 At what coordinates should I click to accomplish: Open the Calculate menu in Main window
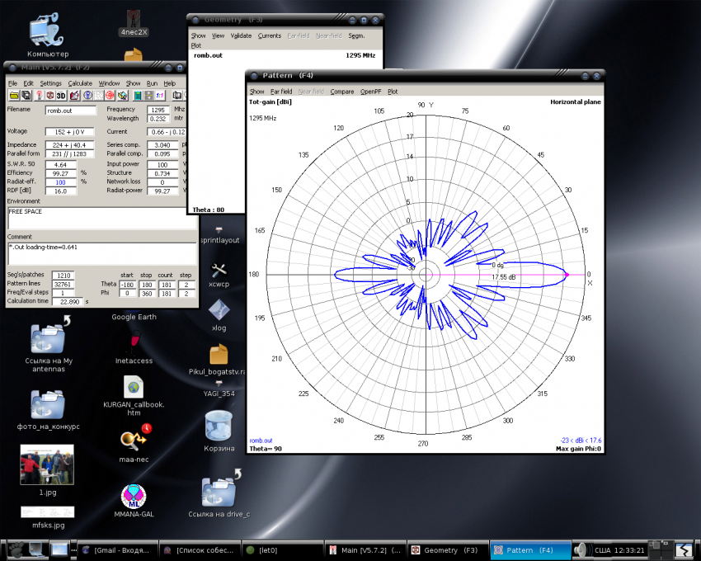tap(80, 83)
